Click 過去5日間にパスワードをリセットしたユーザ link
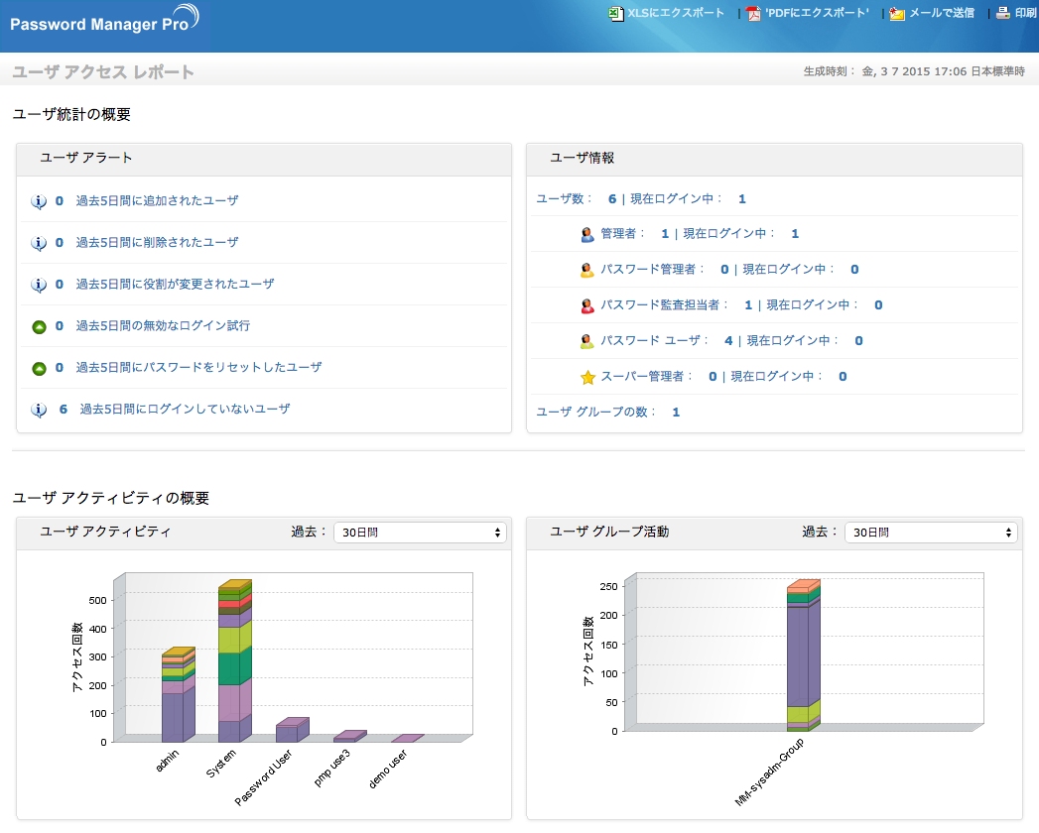 pyautogui.click(x=198, y=368)
